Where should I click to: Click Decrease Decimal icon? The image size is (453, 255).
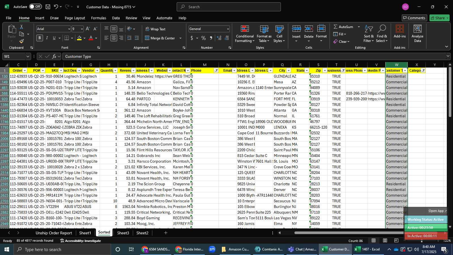click(x=226, y=38)
